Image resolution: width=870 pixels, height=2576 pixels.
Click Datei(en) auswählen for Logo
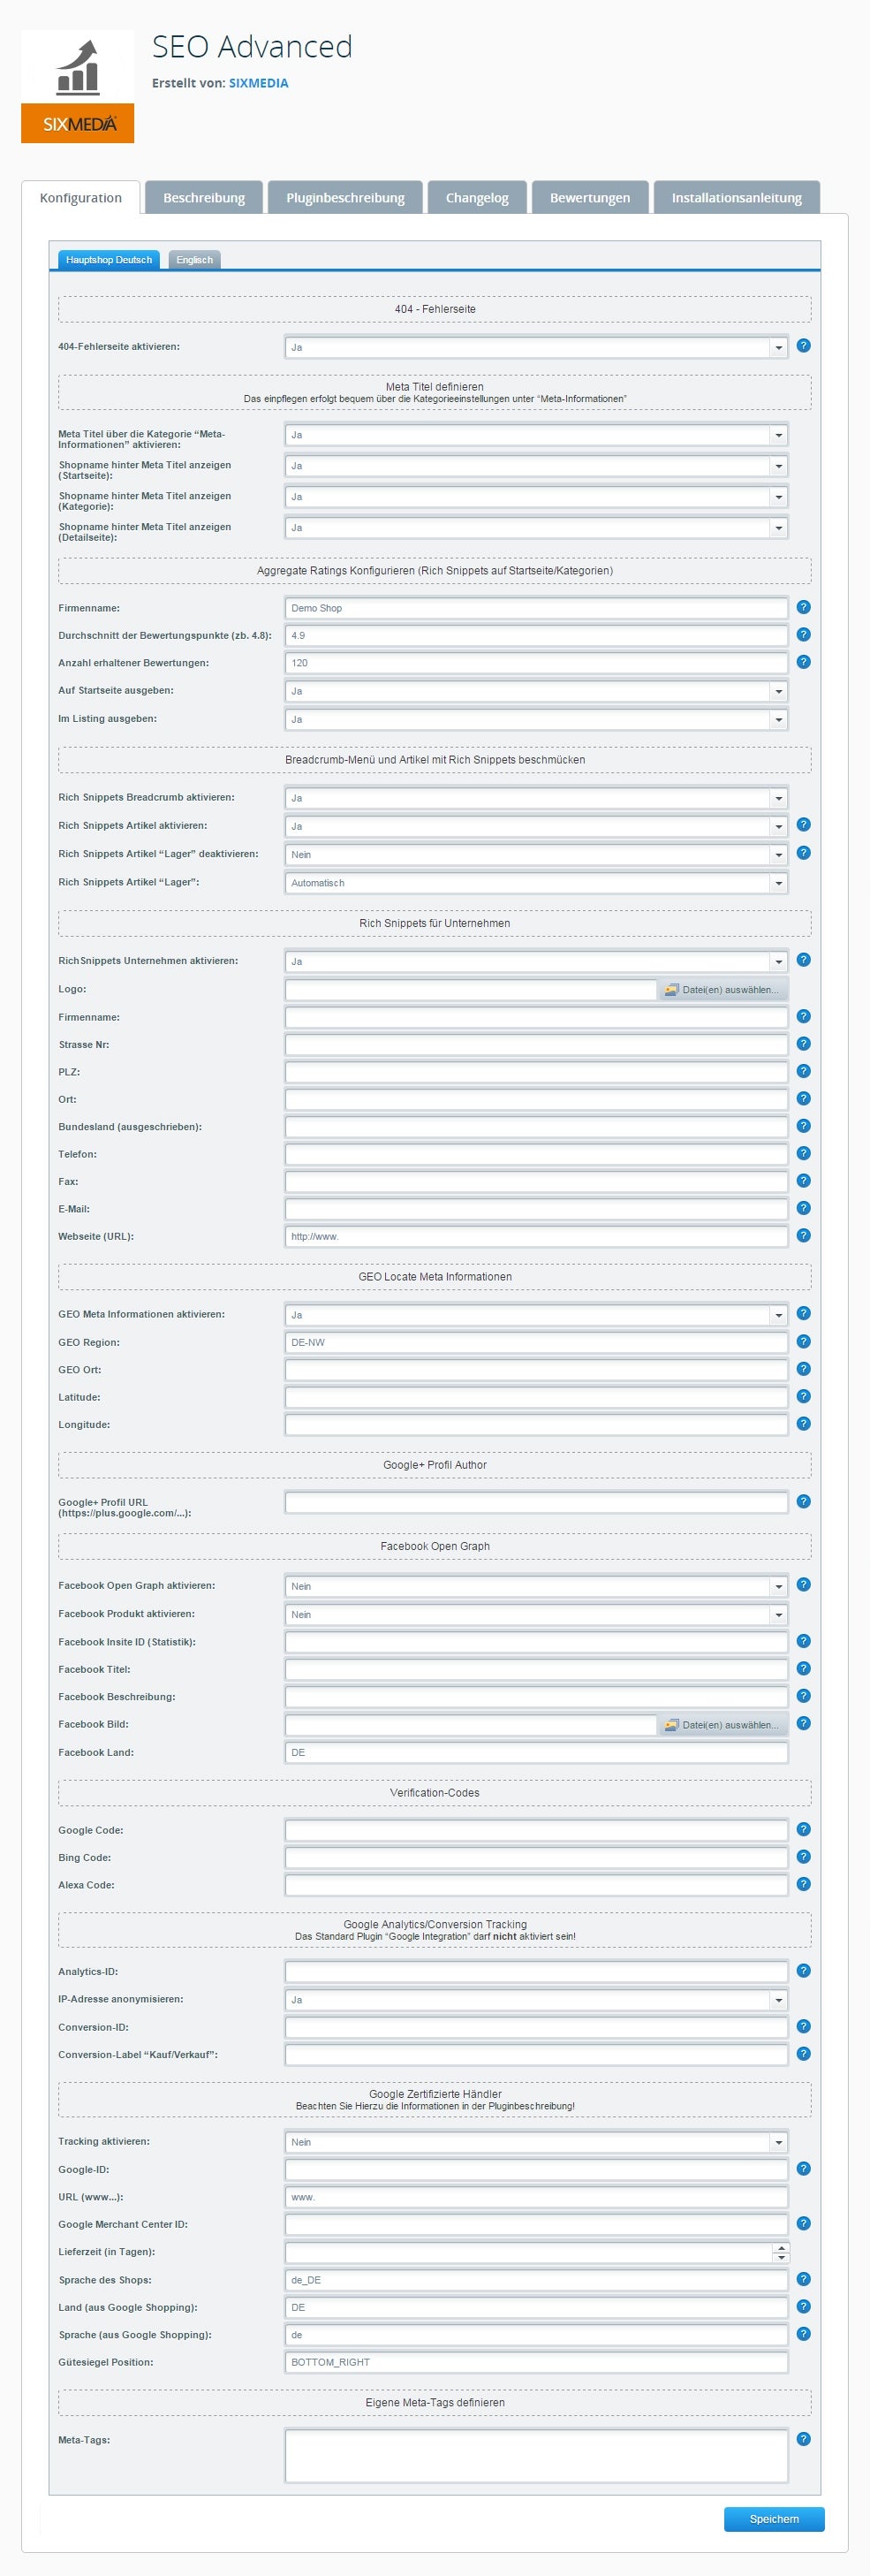pos(722,989)
